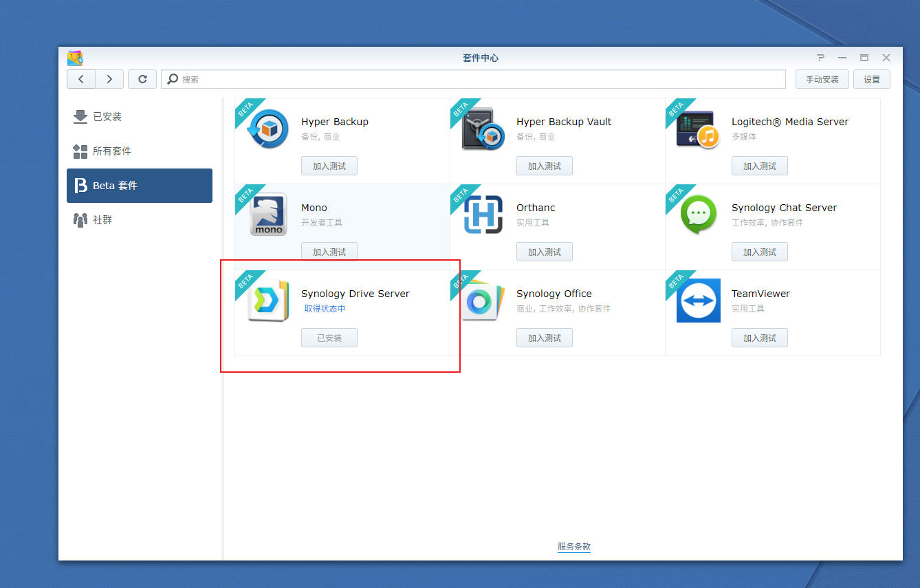Open the 服务条款 link
Image resolution: width=920 pixels, height=588 pixels.
point(574,547)
